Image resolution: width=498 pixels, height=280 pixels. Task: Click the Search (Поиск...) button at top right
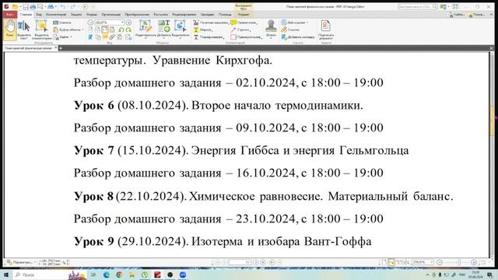475,15
